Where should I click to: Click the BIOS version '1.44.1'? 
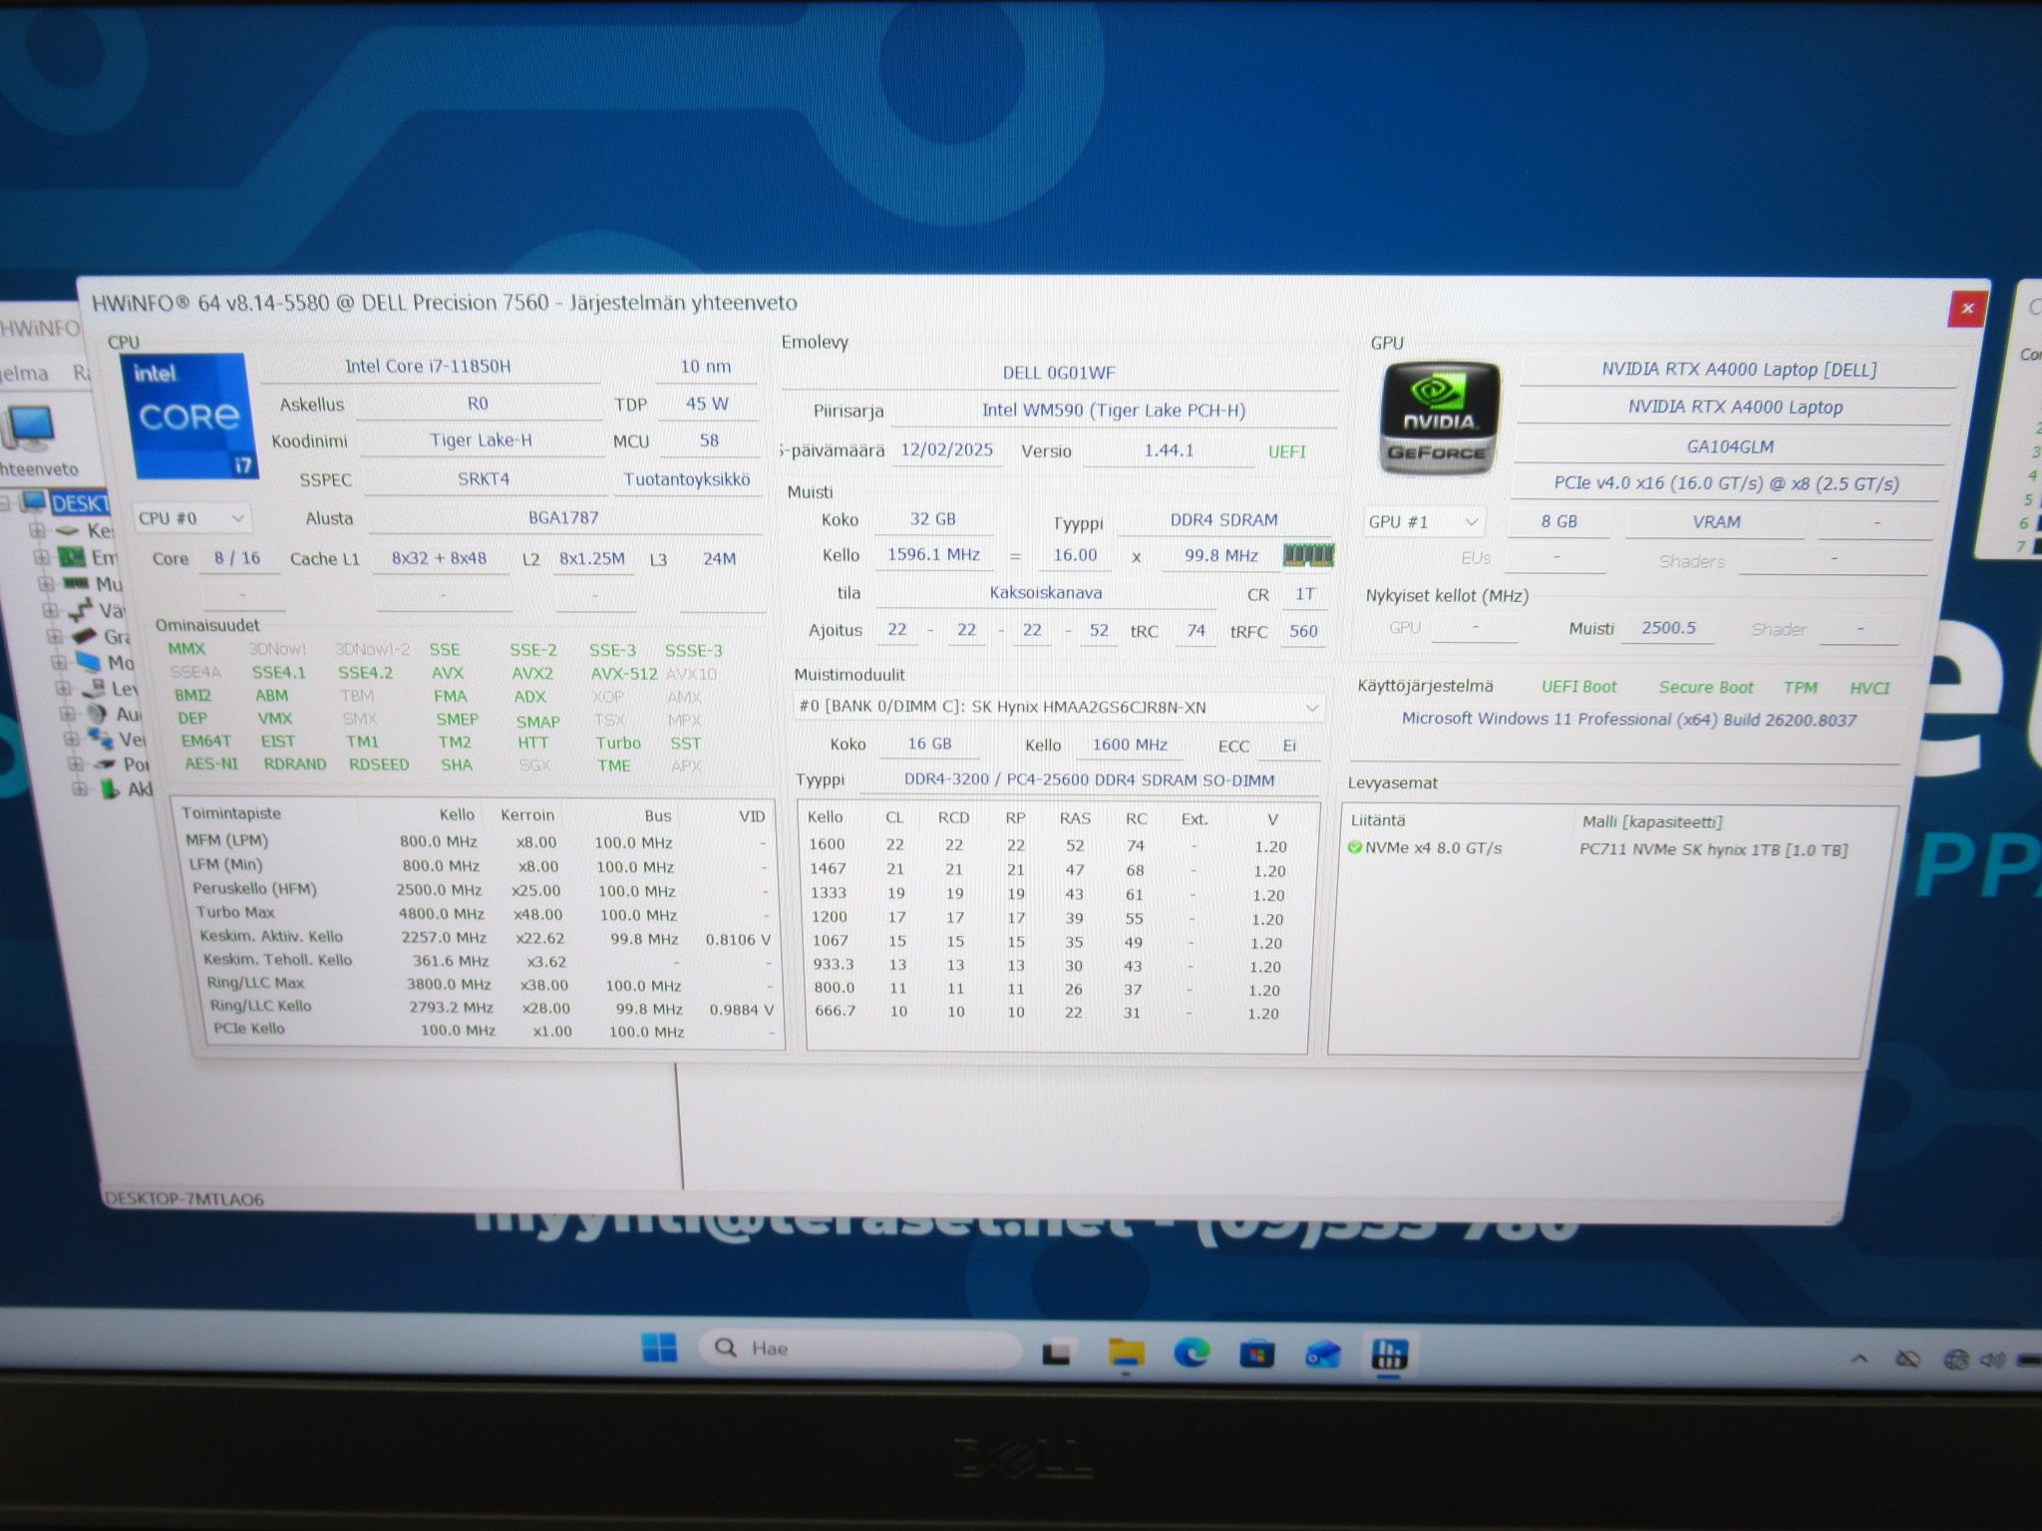tap(1169, 452)
